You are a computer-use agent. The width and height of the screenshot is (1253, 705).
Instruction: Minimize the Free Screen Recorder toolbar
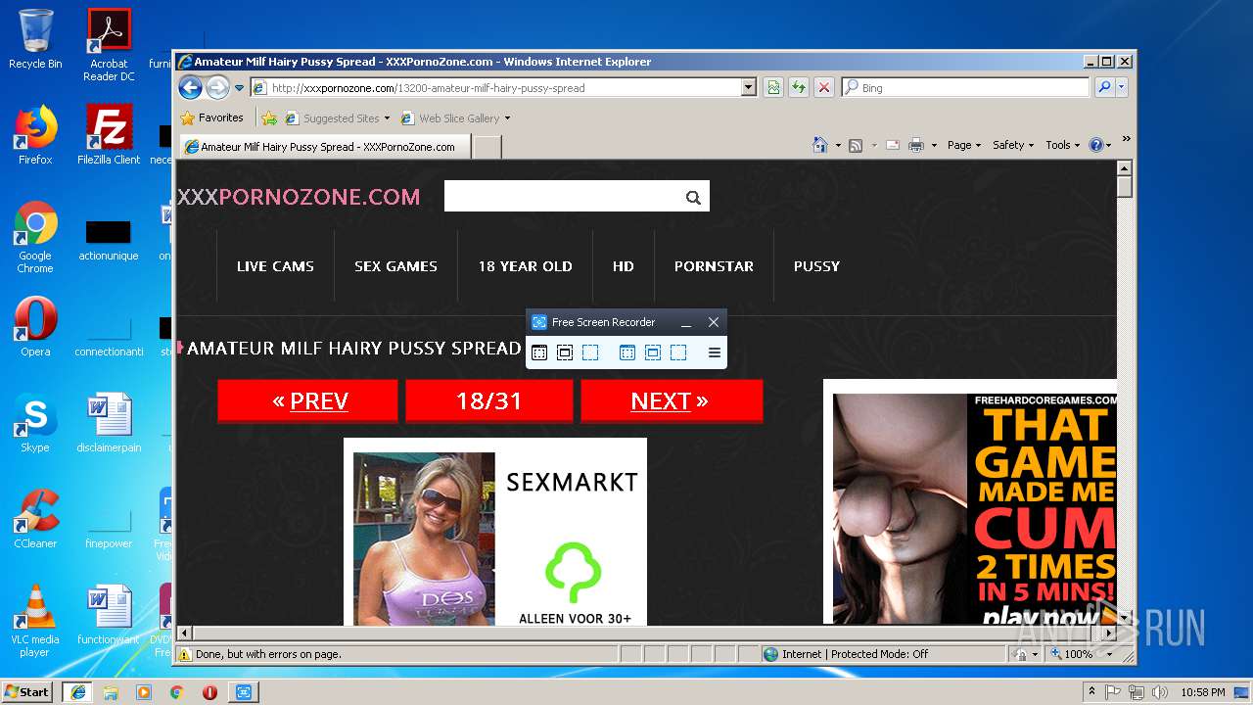[x=686, y=322]
